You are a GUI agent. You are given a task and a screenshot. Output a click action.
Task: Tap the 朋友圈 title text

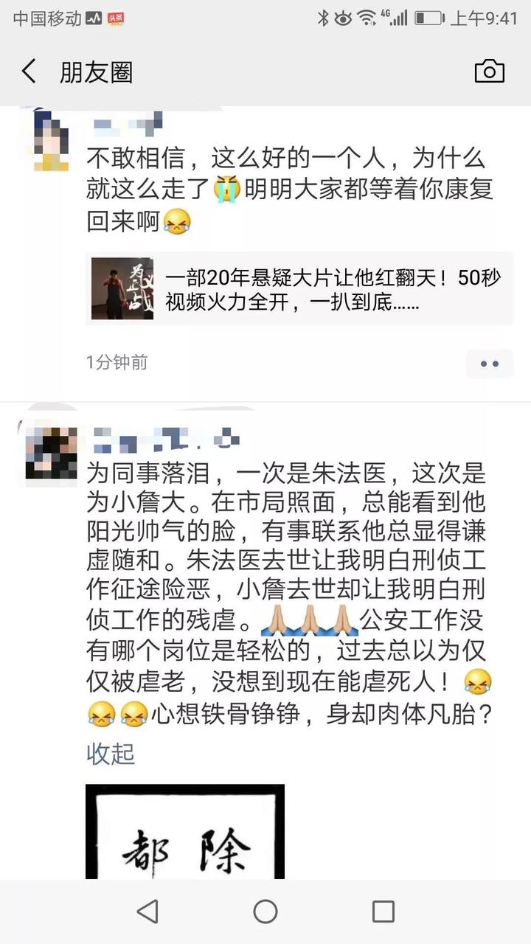click(x=96, y=72)
